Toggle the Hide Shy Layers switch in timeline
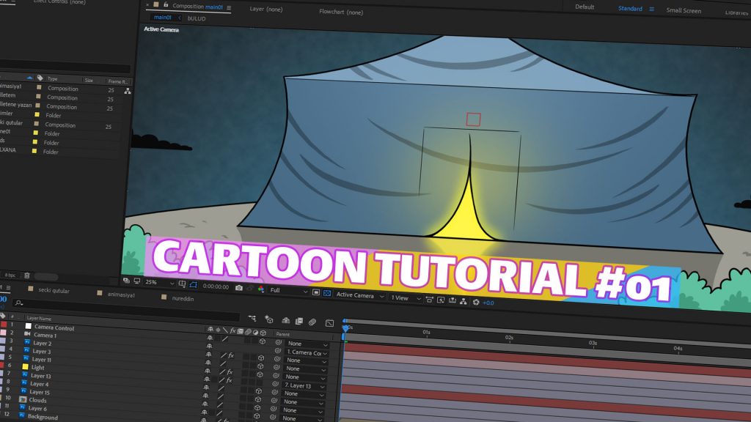751x422 pixels. click(286, 321)
